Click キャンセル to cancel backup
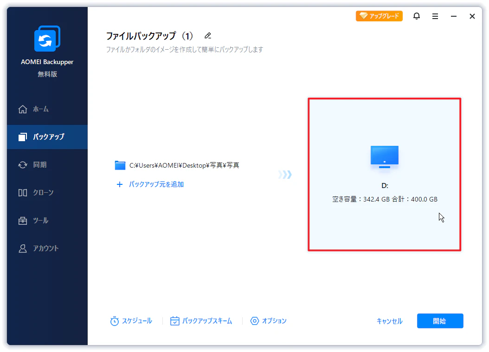The image size is (489, 352). coord(390,321)
